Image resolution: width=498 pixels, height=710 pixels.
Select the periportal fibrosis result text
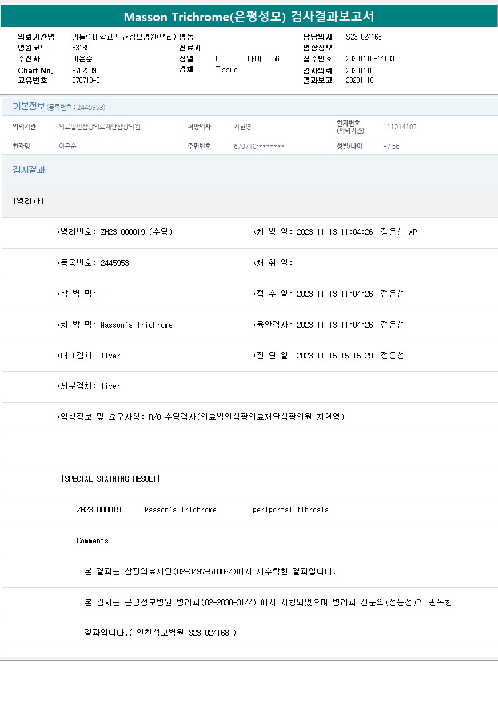290,510
